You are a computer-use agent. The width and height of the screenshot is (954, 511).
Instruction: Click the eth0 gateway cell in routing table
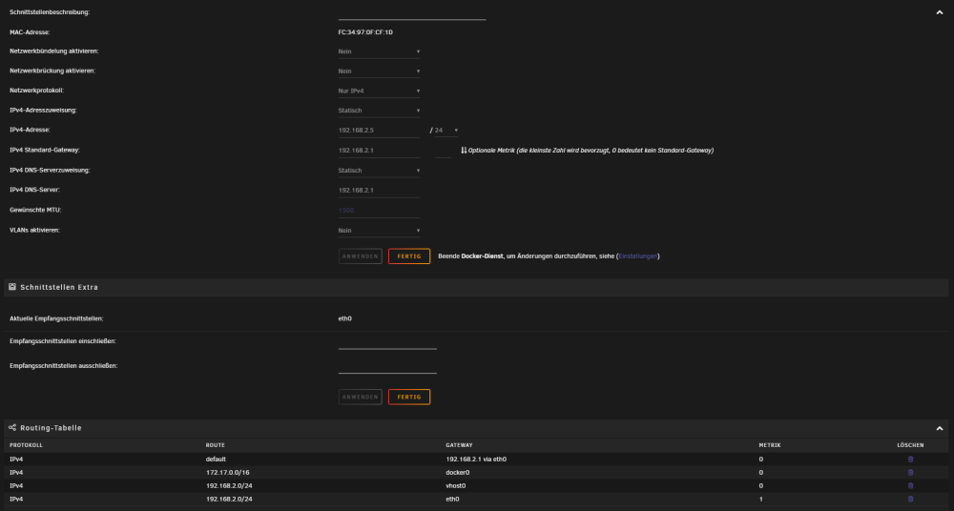tap(452, 500)
